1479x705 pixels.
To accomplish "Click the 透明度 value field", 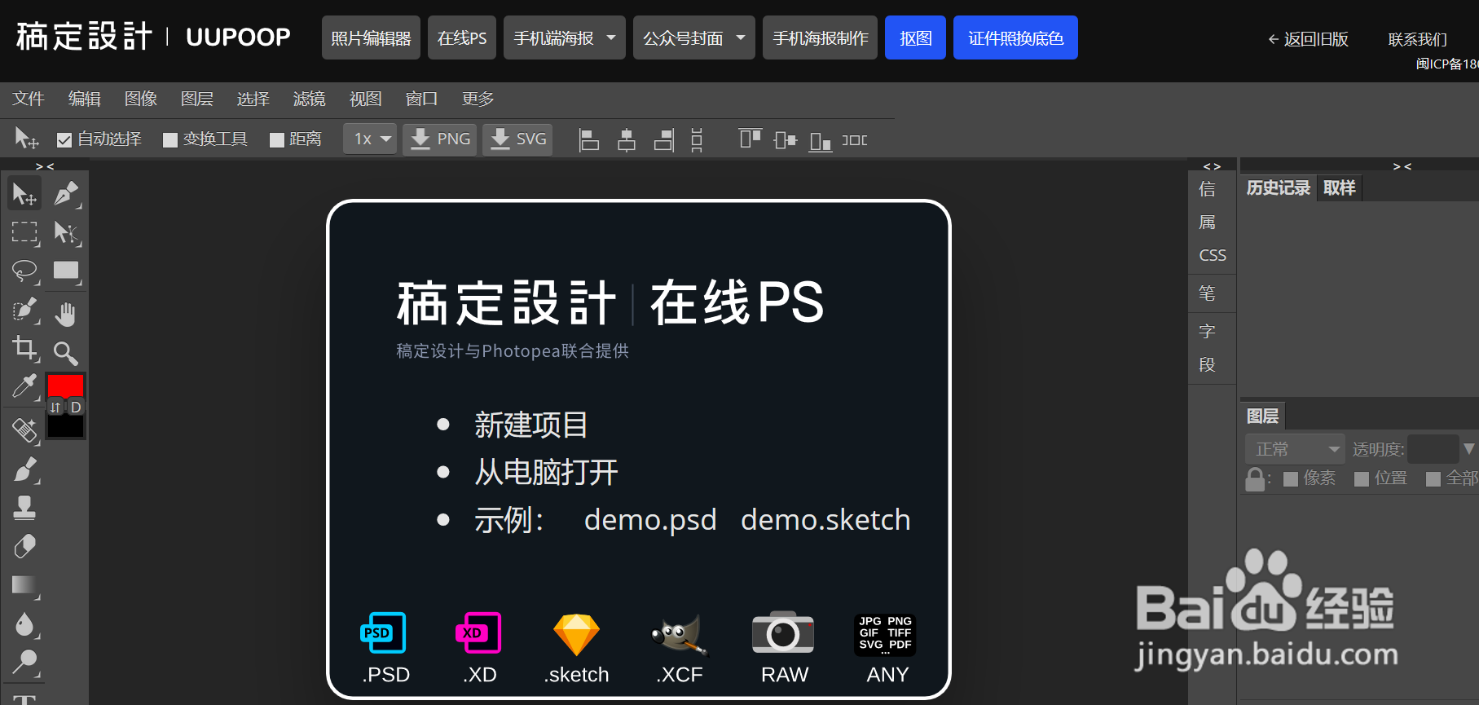I will (x=1433, y=449).
